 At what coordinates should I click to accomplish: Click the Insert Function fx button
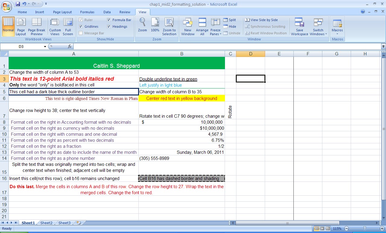pos(70,46)
